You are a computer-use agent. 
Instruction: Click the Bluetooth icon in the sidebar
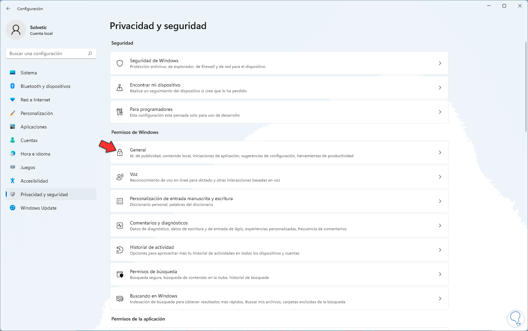coord(13,86)
